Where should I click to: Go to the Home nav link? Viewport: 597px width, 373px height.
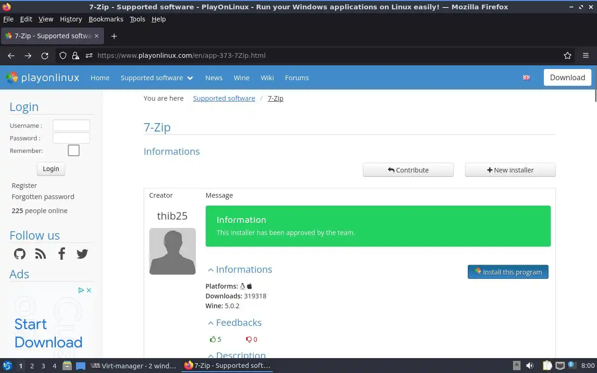[100, 78]
